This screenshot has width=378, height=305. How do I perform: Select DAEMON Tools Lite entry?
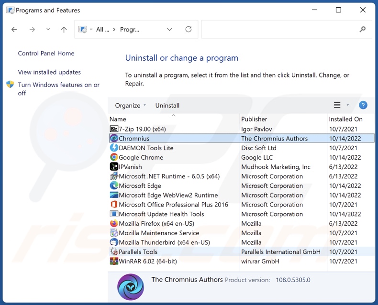click(242, 148)
